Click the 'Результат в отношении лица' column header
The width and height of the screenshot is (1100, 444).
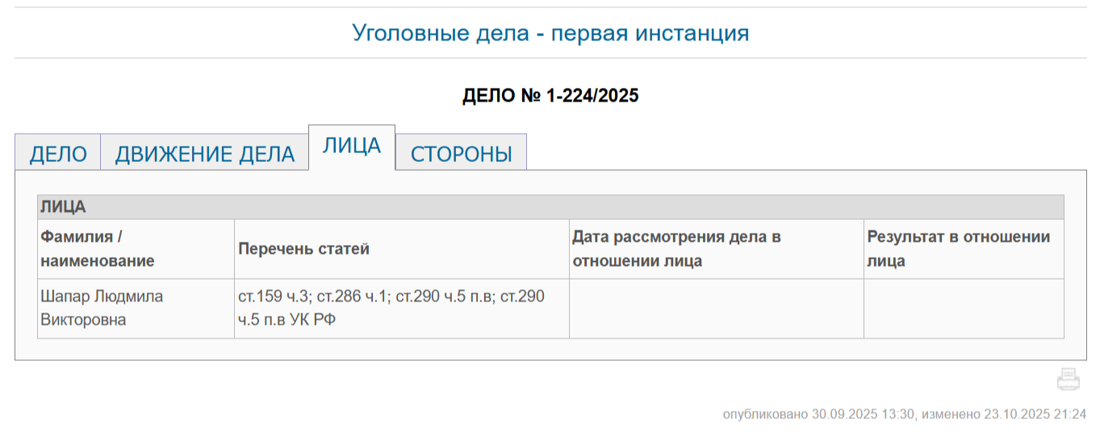958,249
